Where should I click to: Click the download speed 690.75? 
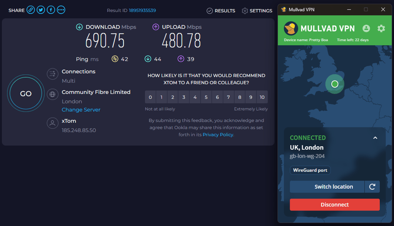pyautogui.click(x=105, y=40)
